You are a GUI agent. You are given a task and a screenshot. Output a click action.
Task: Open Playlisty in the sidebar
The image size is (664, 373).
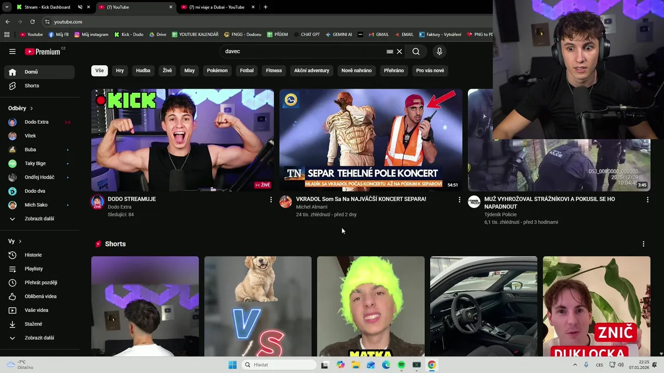point(39,269)
